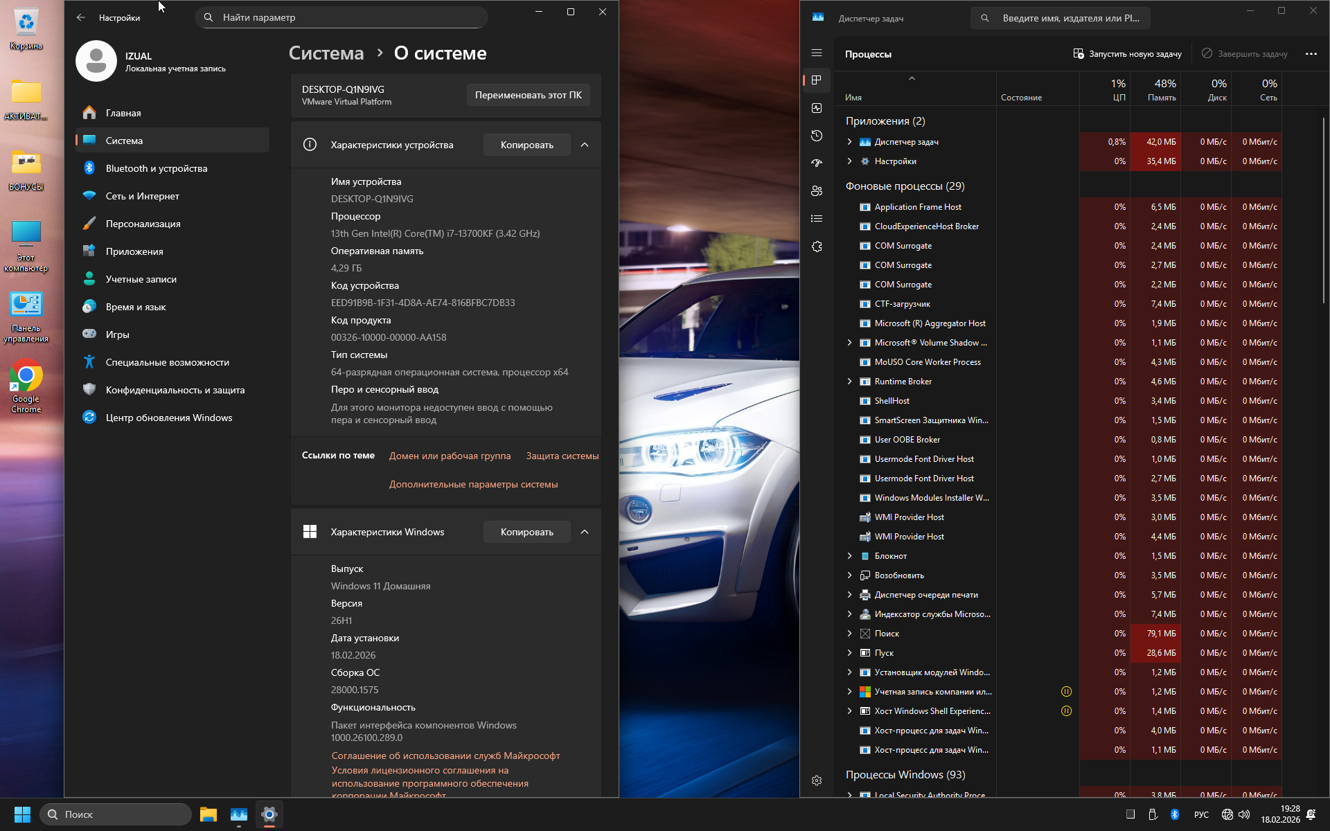Screen dimensions: 1330x831
Task: Open Task Manager settings gear icon
Action: (x=817, y=780)
